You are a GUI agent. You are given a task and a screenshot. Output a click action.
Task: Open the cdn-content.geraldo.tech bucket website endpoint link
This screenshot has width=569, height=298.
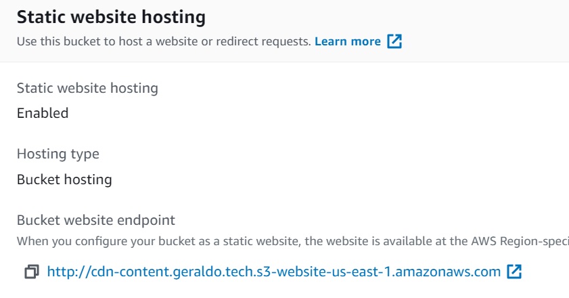(x=273, y=272)
